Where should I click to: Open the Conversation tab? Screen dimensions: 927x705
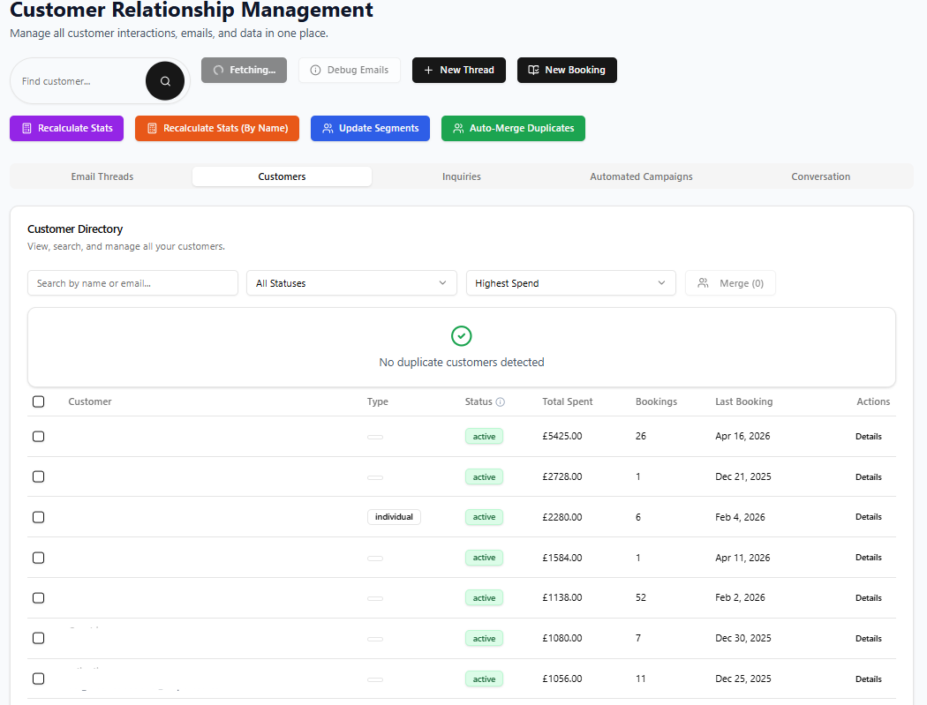820,176
